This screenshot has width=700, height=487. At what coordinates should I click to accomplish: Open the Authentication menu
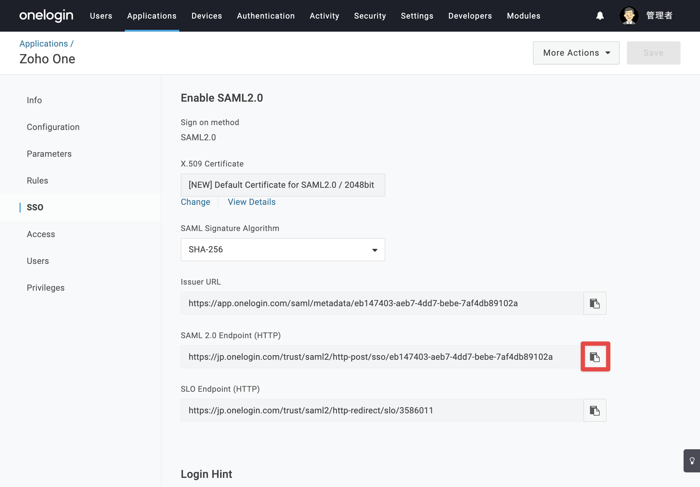click(266, 16)
